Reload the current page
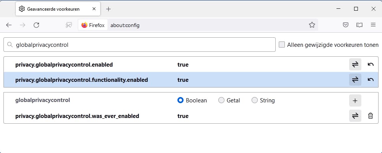The height and width of the screenshot is (153, 382). click(36, 25)
